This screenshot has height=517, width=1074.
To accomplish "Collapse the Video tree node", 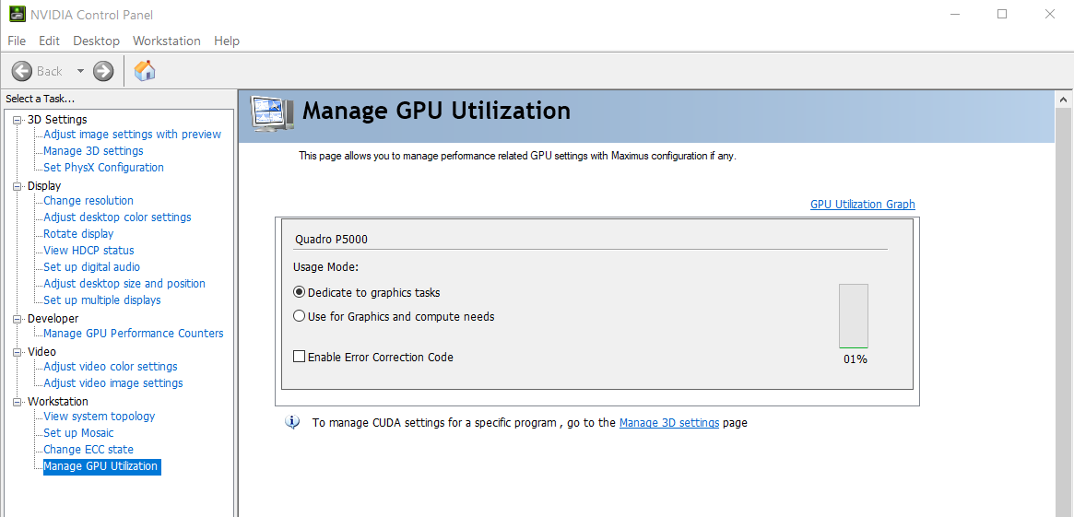I will coord(17,352).
